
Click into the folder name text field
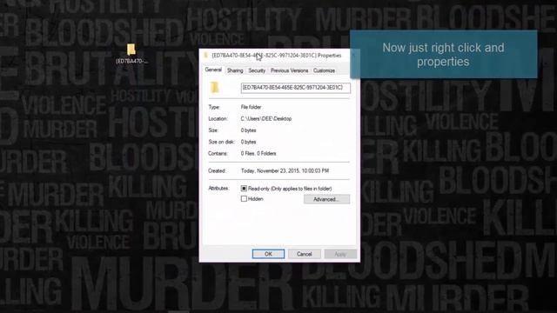296,88
